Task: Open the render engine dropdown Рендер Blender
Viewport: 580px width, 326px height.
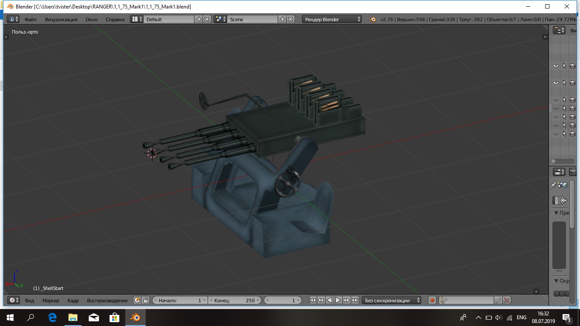Action: coord(332,19)
